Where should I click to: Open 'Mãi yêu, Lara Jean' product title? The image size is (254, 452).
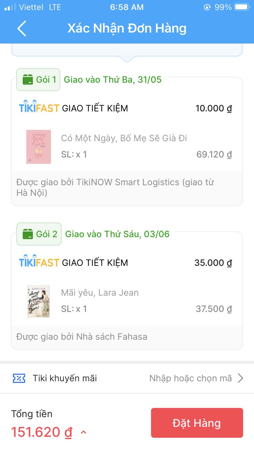pyautogui.click(x=100, y=293)
